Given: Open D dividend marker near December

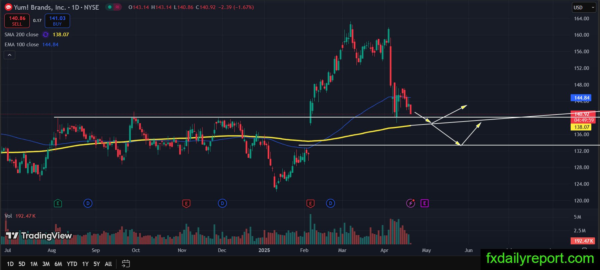Looking at the screenshot, I should click(x=222, y=203).
